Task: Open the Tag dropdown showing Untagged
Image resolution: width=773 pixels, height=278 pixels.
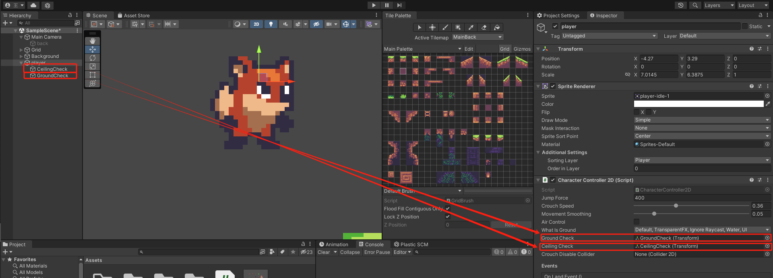Action: (610, 36)
